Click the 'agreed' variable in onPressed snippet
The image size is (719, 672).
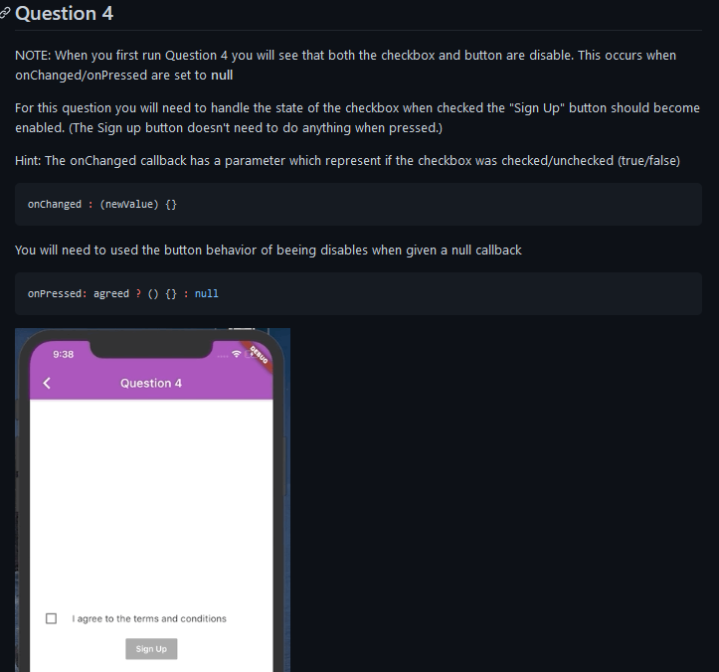click(x=111, y=294)
